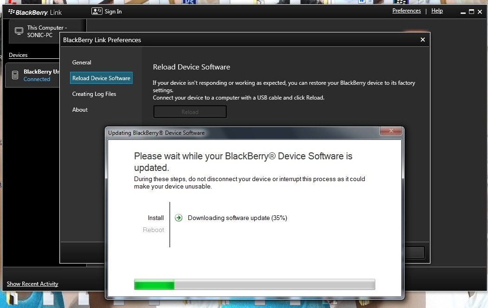Open the Preferences link in title bar

pos(406,11)
